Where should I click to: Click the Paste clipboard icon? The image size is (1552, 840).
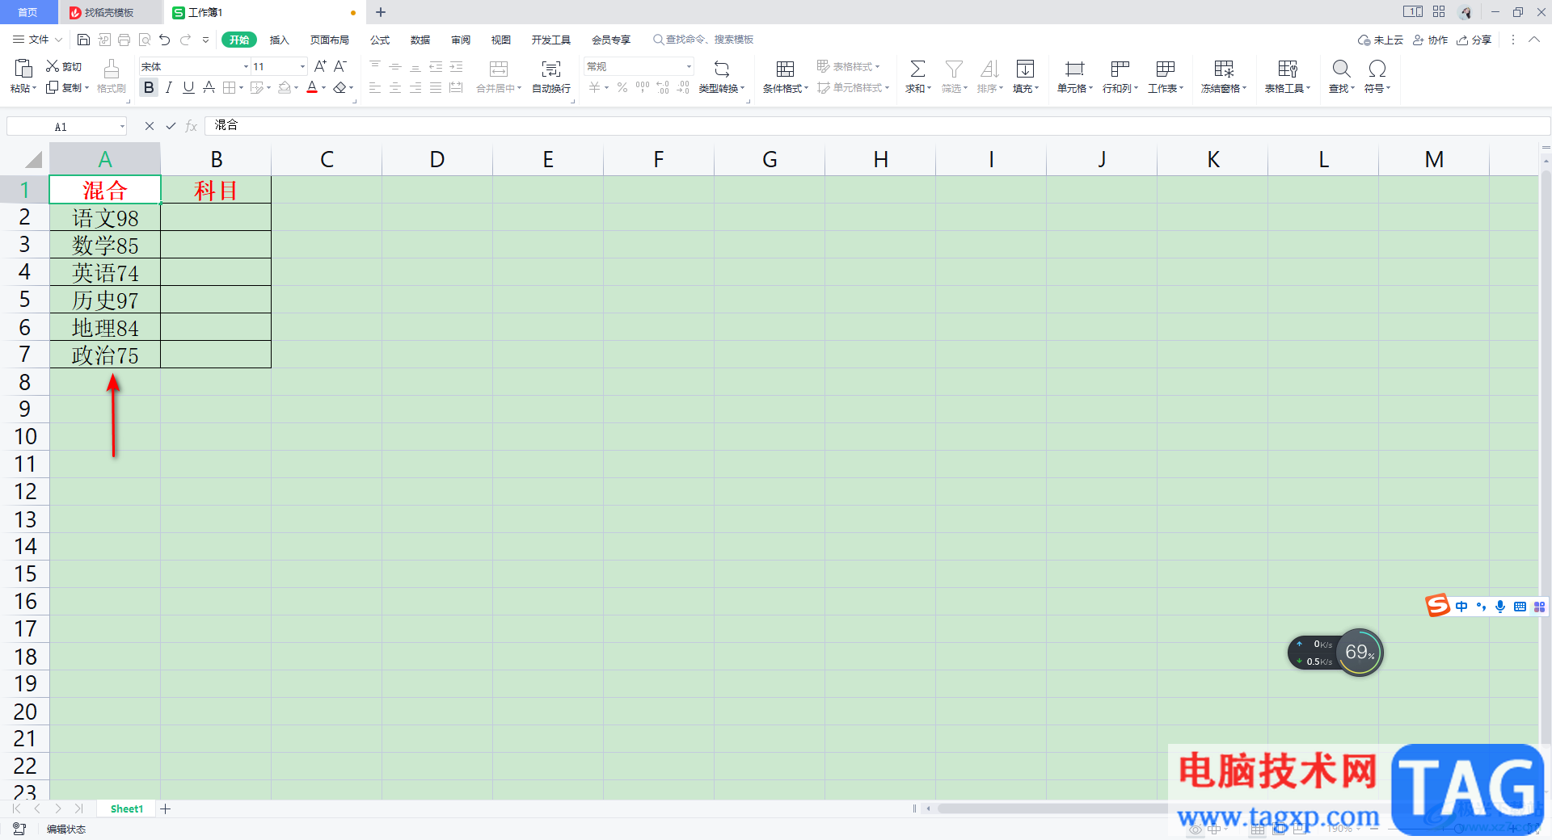[x=23, y=69]
